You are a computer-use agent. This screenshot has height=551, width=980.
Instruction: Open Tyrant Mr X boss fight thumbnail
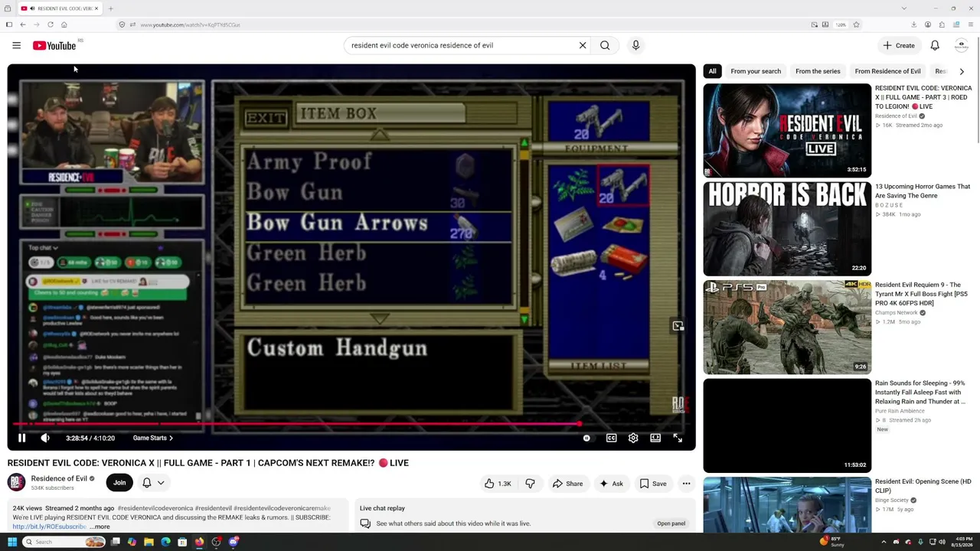787,327
